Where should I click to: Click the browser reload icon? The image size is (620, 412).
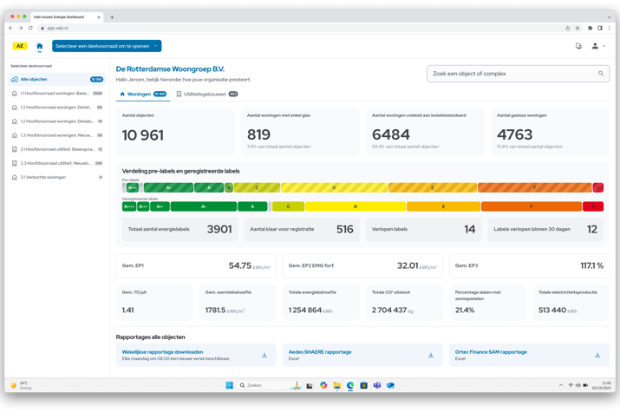[x=30, y=28]
